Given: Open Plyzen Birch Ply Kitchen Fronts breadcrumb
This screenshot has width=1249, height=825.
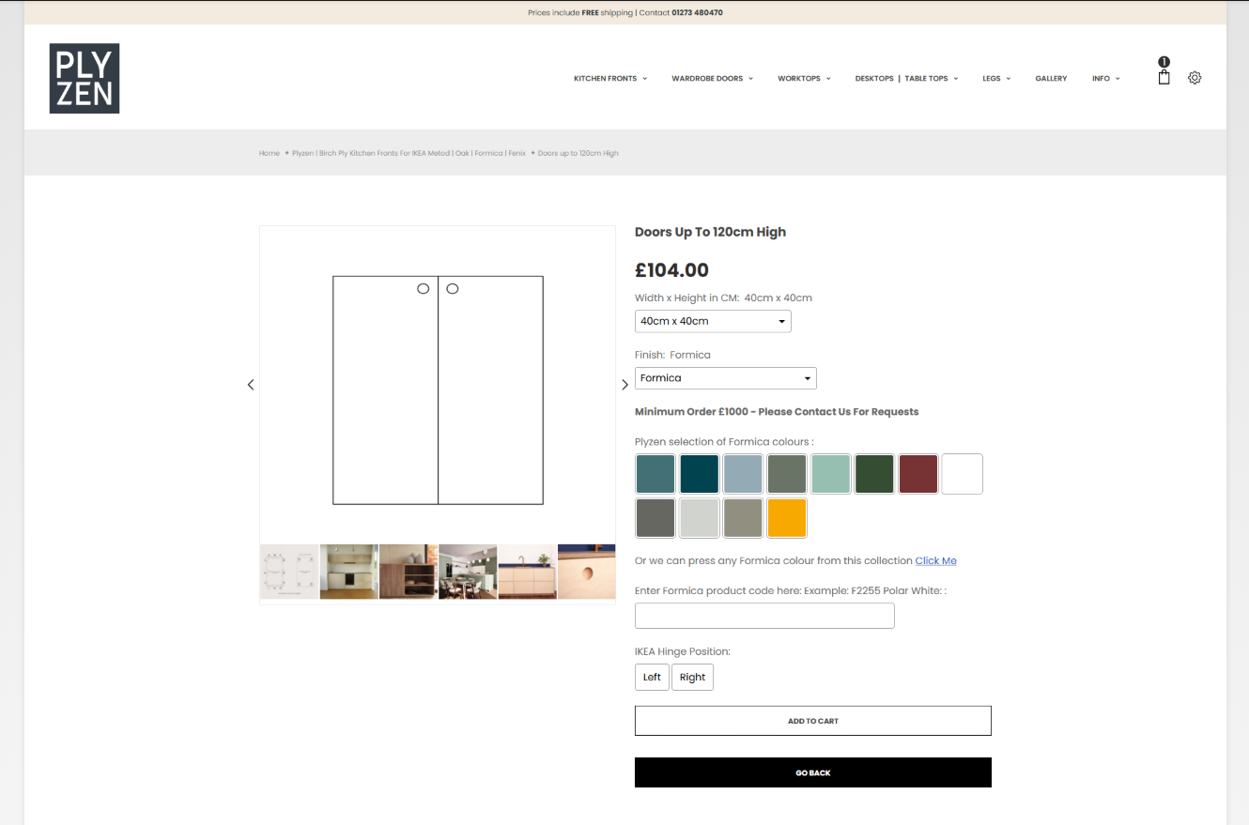Looking at the screenshot, I should [409, 153].
